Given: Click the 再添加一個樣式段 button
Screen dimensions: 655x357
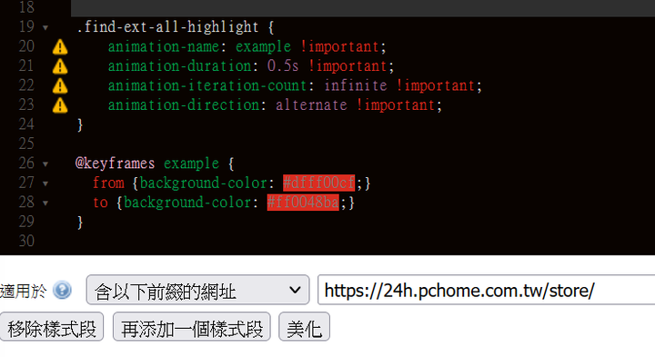Looking at the screenshot, I should click(x=192, y=327).
